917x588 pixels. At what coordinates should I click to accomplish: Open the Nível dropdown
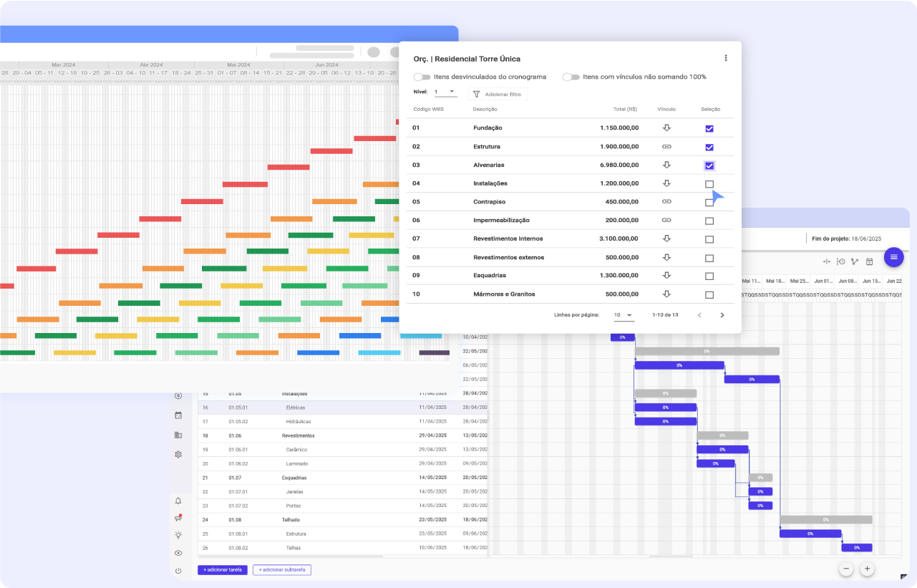[445, 92]
